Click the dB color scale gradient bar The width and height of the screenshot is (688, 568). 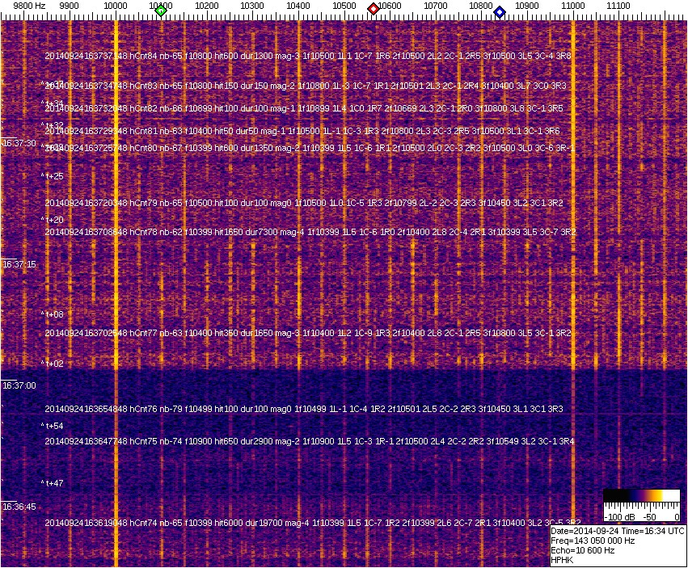coord(642,496)
